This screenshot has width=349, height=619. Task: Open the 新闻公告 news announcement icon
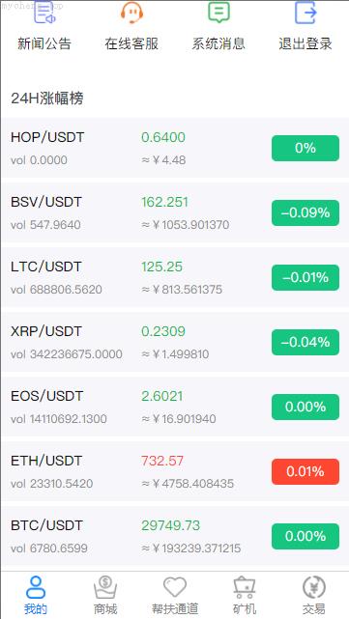pos(44,13)
